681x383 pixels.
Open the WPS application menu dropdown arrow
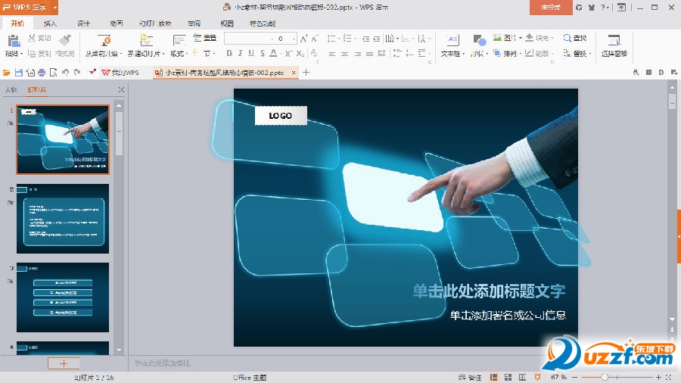point(55,8)
